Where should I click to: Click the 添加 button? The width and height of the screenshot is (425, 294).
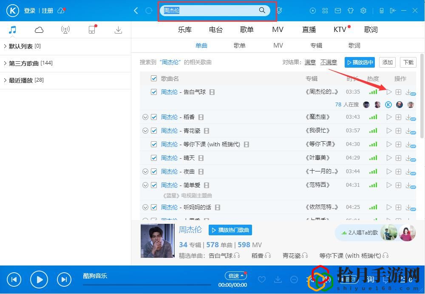point(387,63)
